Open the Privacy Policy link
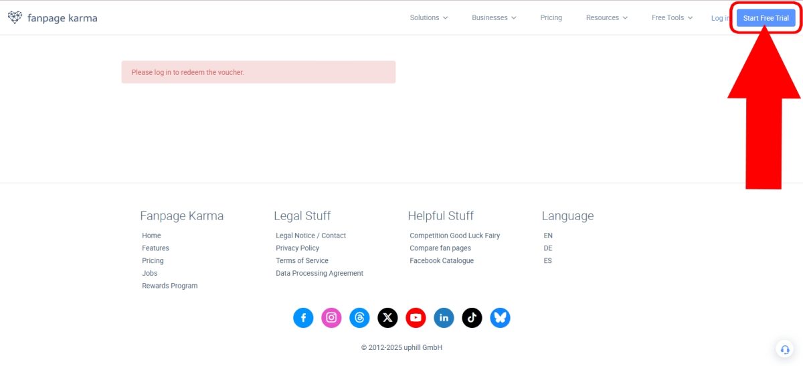803x366 pixels. click(297, 248)
